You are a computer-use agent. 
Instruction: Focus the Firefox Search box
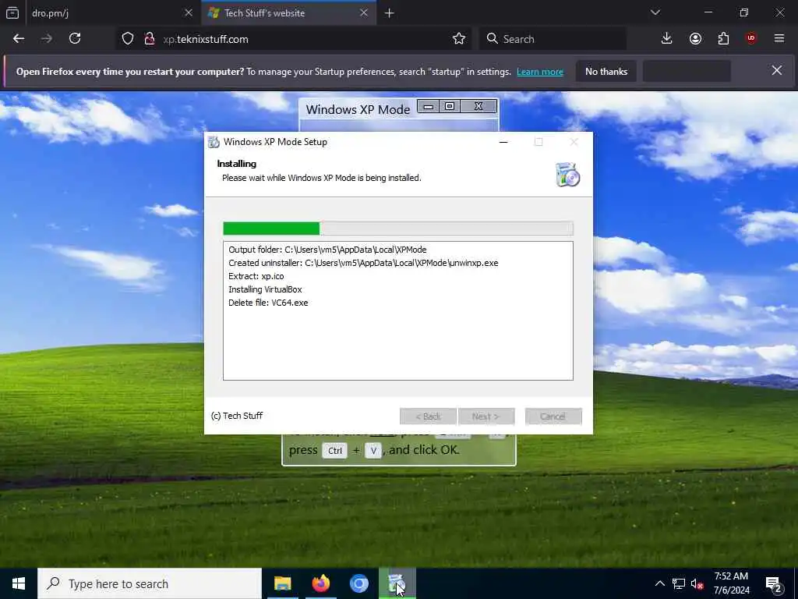point(553,39)
